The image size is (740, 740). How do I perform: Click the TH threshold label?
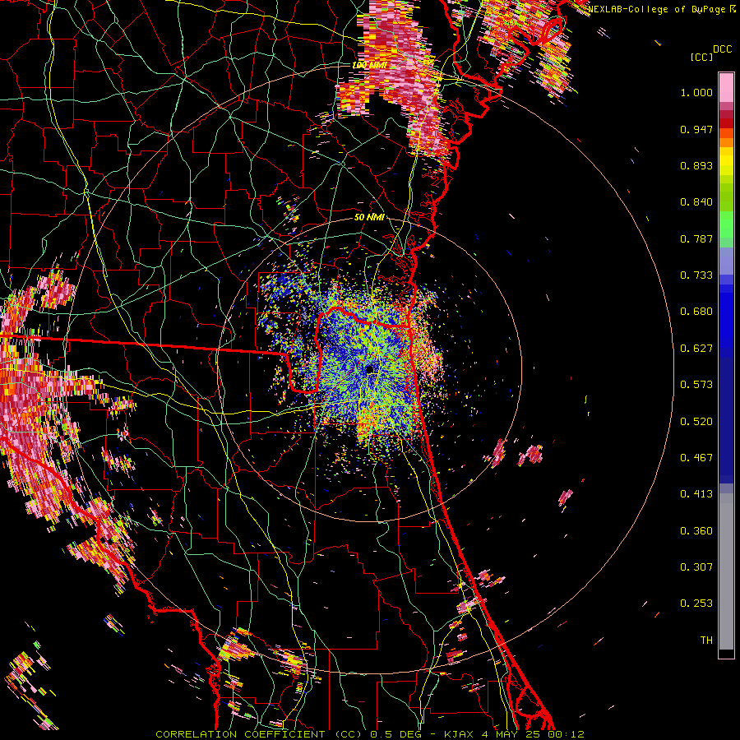tap(706, 641)
